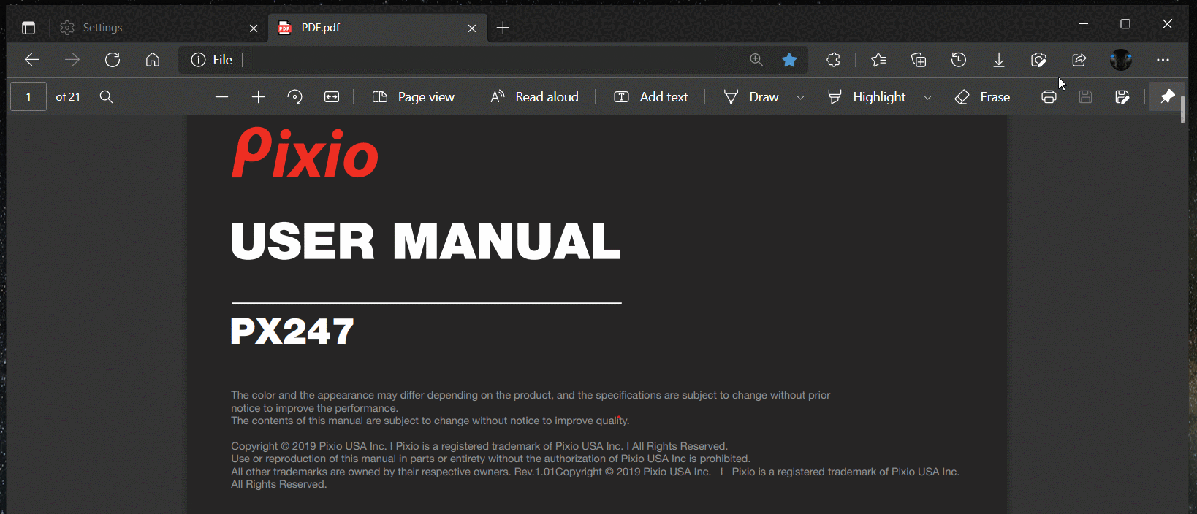Print the PDF document
The height and width of the screenshot is (514, 1197).
coord(1049,97)
